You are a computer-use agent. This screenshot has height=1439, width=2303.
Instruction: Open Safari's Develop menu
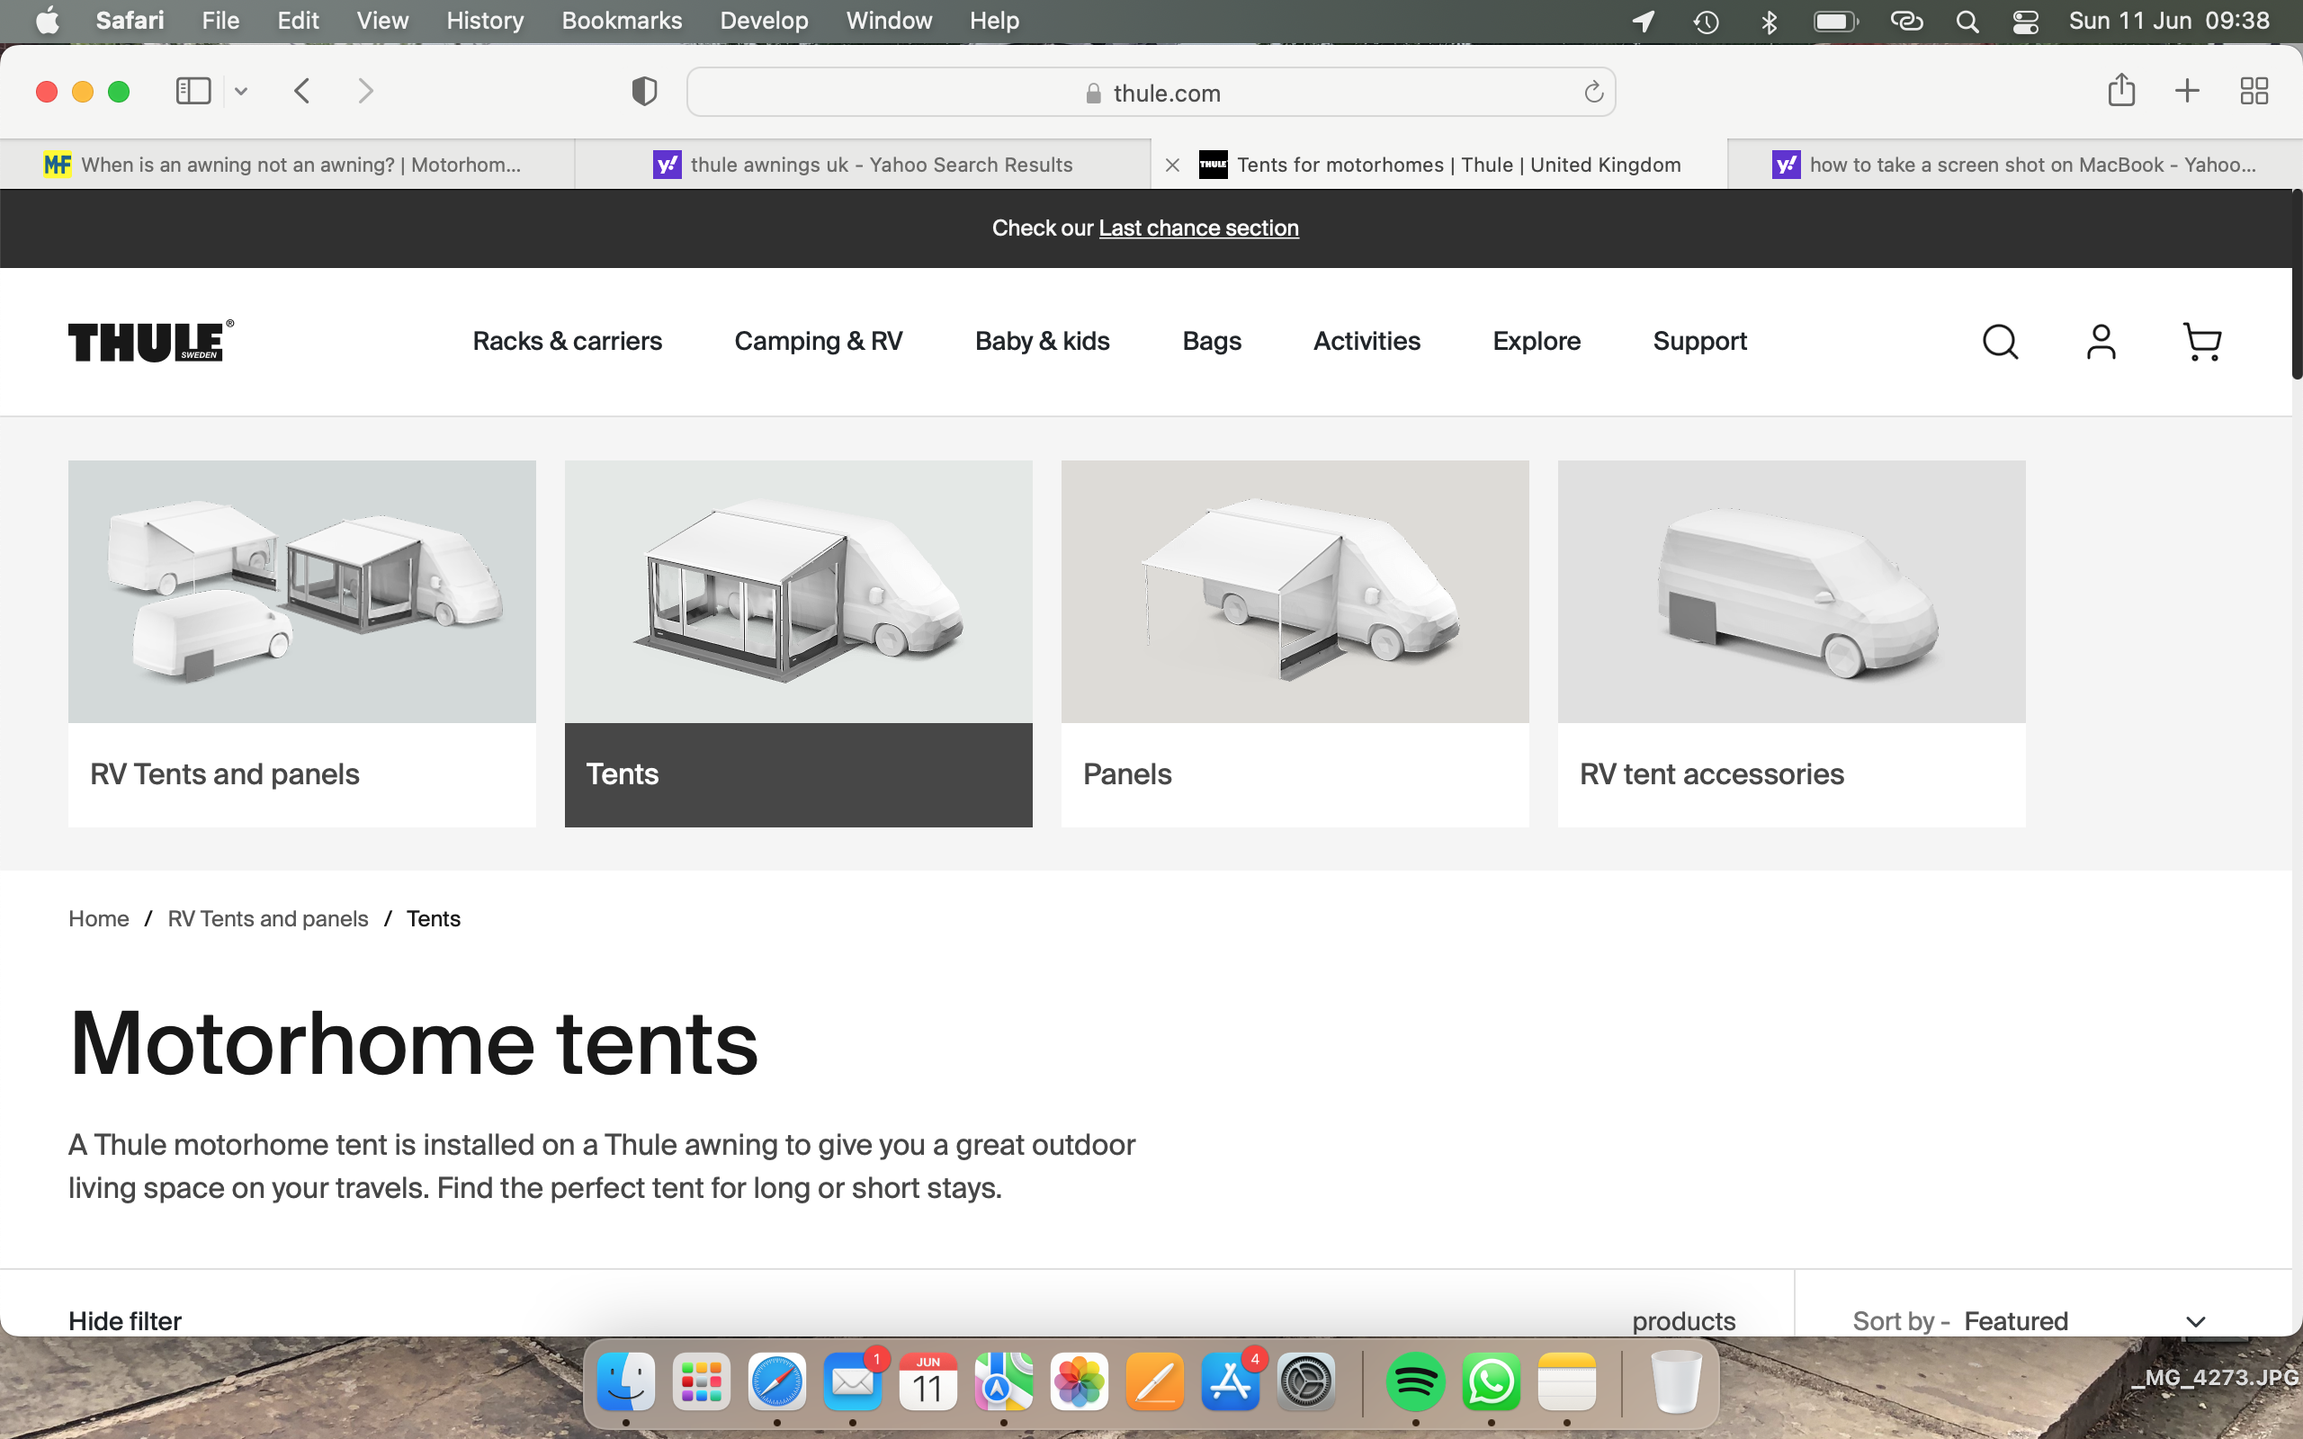point(763,21)
